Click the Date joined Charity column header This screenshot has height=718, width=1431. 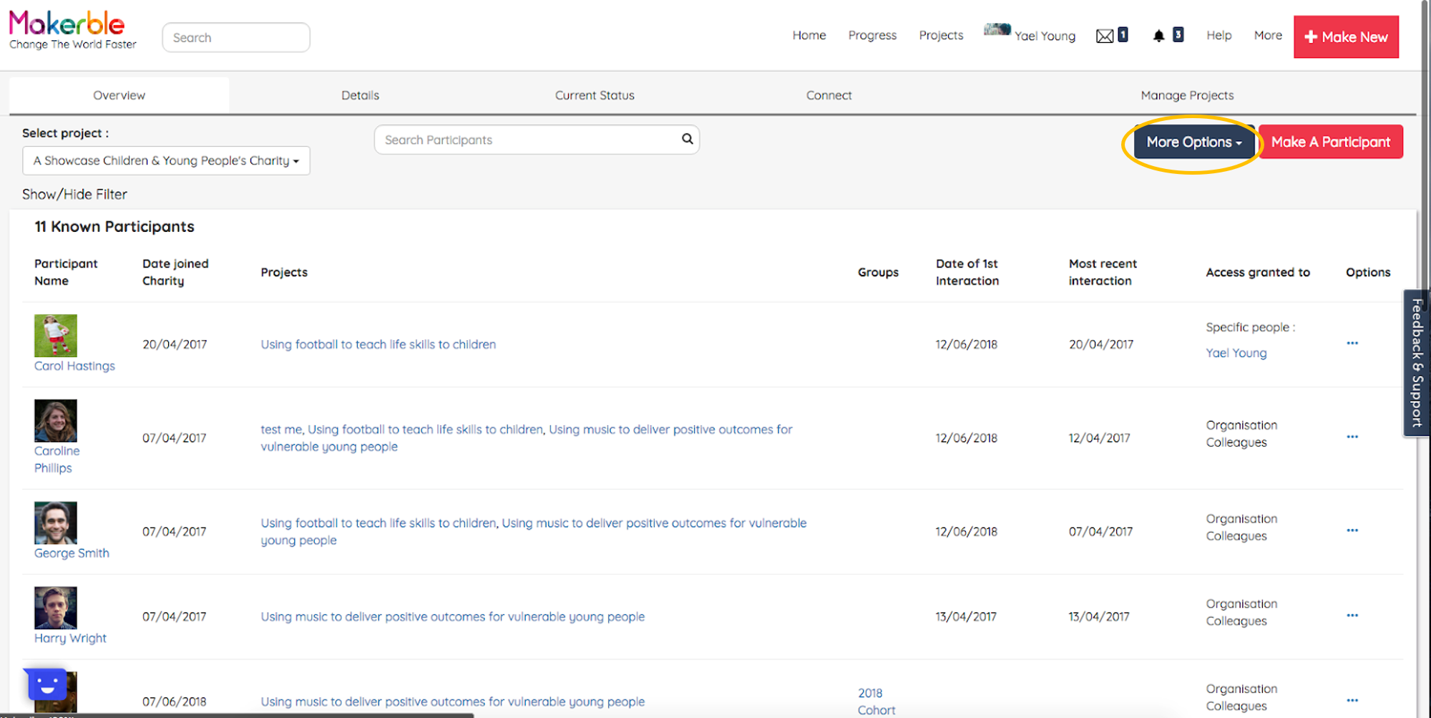pyautogui.click(x=175, y=272)
